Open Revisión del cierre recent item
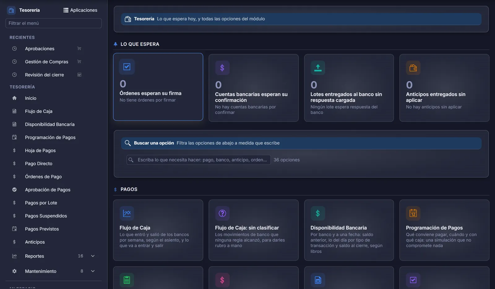The width and height of the screenshot is (495, 289). [44, 75]
